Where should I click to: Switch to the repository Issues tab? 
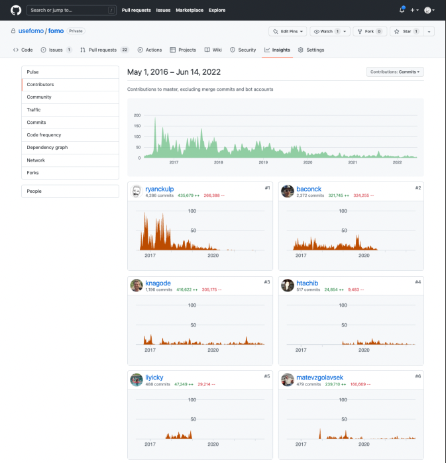tap(56, 50)
